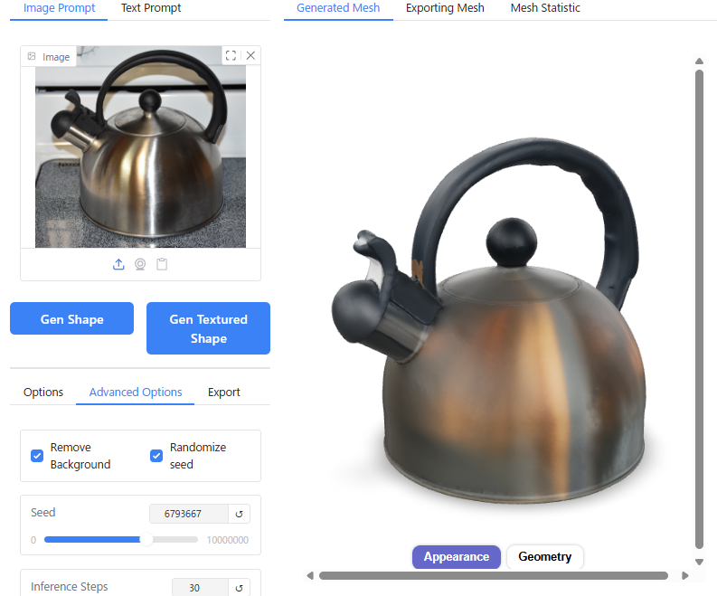Open the Export tab
Screen dimensions: 717x596
click(x=223, y=393)
